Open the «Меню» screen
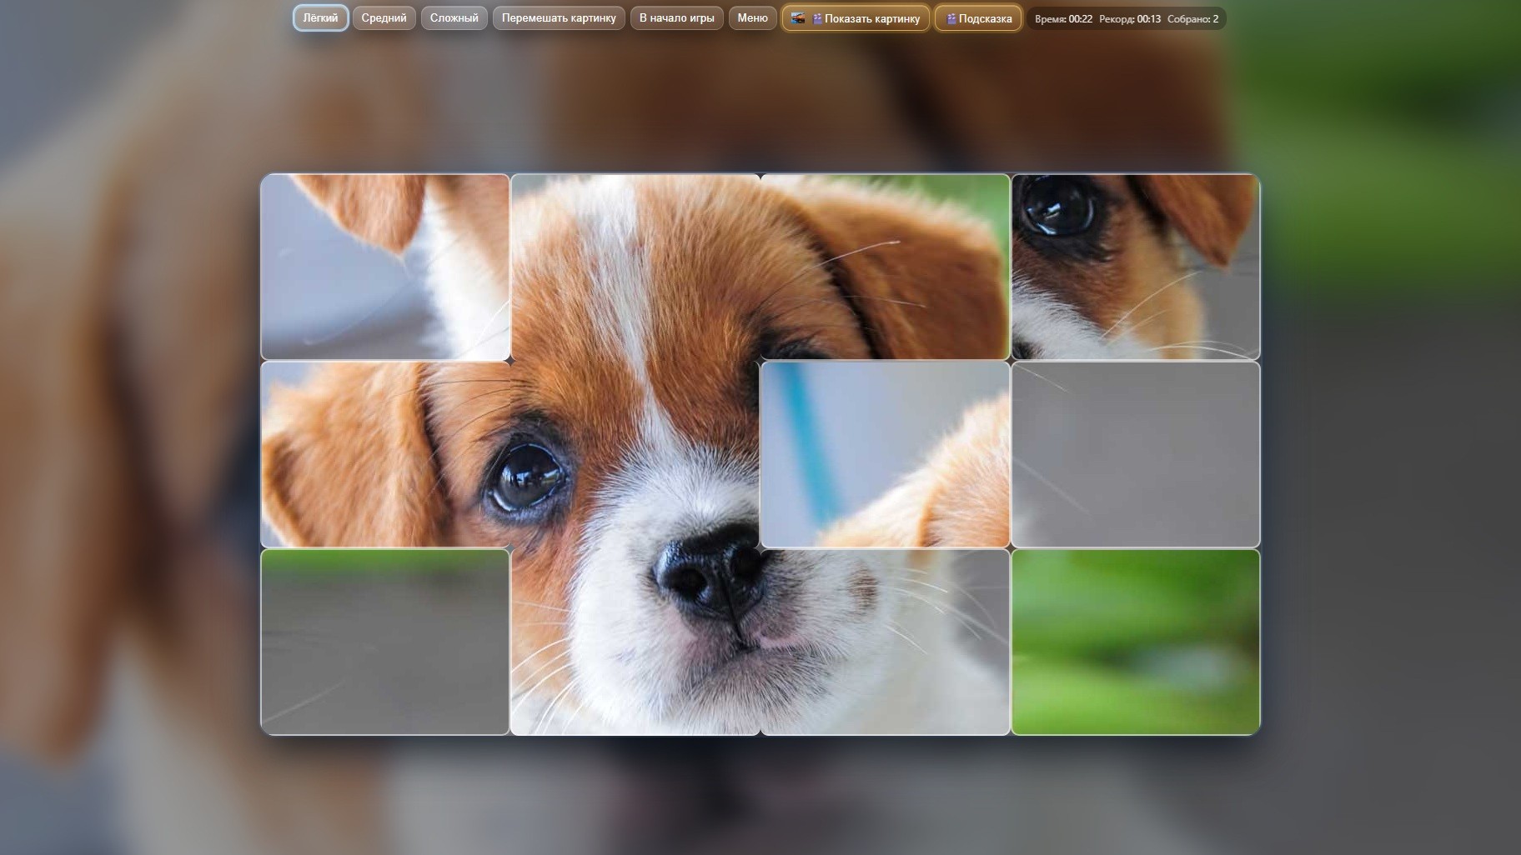The image size is (1521, 855). click(x=752, y=17)
